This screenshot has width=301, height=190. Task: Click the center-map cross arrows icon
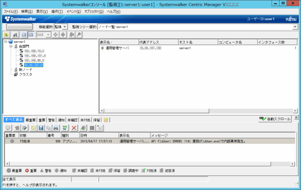click(63, 35)
